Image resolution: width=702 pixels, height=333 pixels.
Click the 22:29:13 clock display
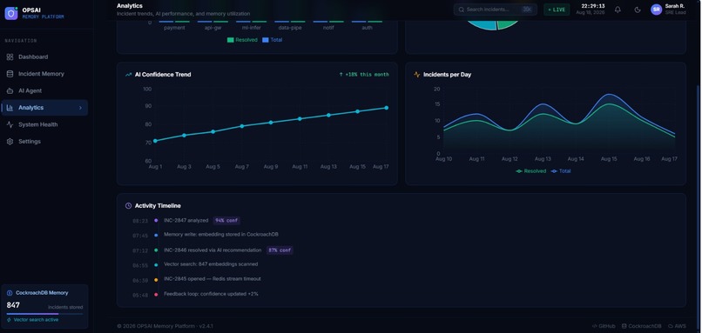(x=593, y=6)
